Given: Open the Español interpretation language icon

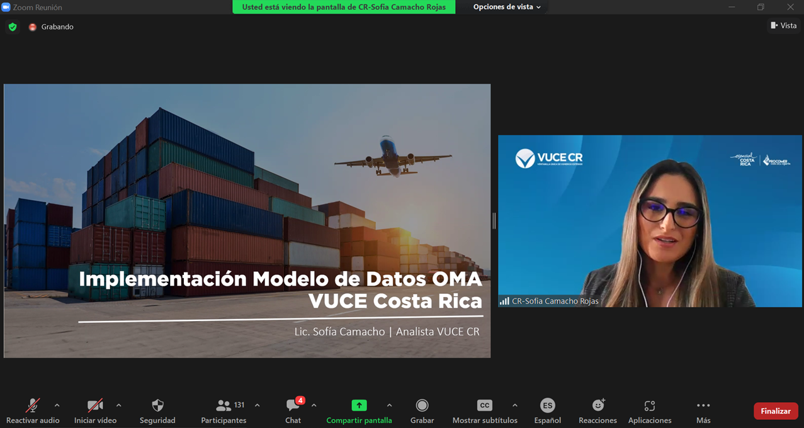Looking at the screenshot, I should [x=548, y=411].
